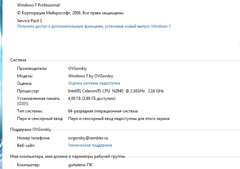Click the model value "Windows 7 by OVGorskiy"
240x169 pixels.
pyautogui.click(x=90, y=76)
